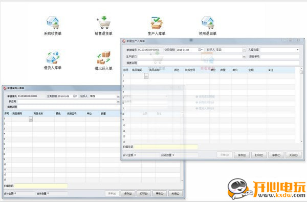307x202 pixels.
Task: Click 关闭 button in 采购入库单 window
Action: [176, 193]
